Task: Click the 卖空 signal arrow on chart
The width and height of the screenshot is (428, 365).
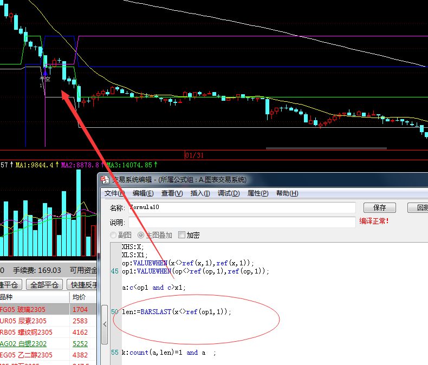Action: pos(45,73)
